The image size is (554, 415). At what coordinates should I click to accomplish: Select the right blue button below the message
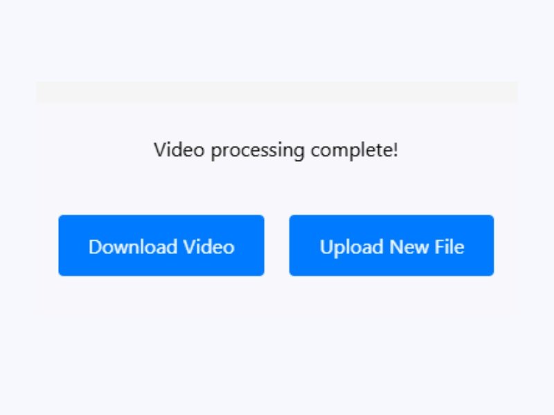(391, 246)
